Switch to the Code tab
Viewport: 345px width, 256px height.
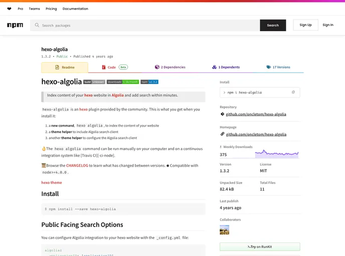pyautogui.click(x=115, y=67)
